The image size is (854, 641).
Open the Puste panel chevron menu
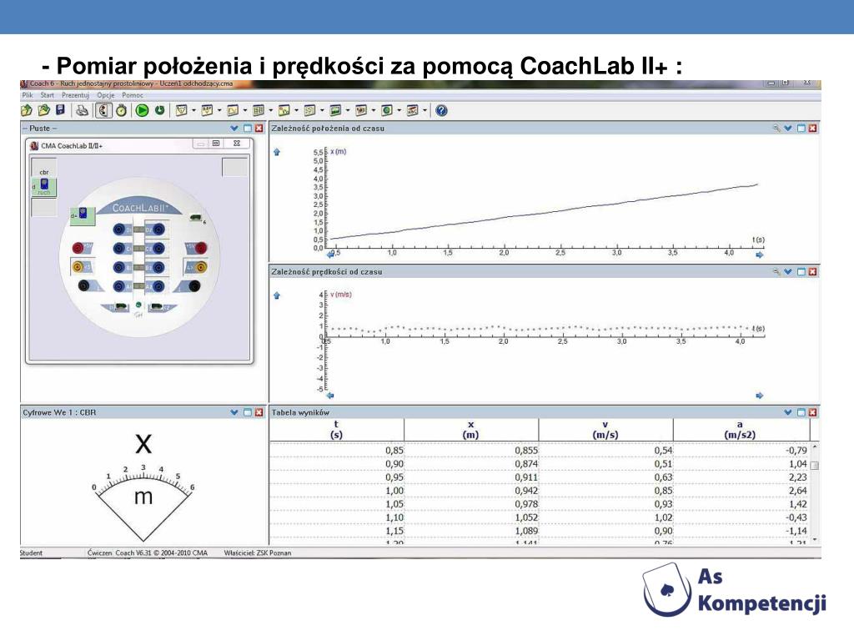(x=234, y=129)
